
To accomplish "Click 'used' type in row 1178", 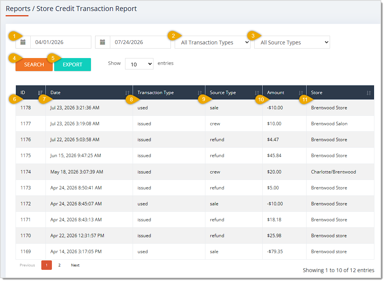I will 142,108.
